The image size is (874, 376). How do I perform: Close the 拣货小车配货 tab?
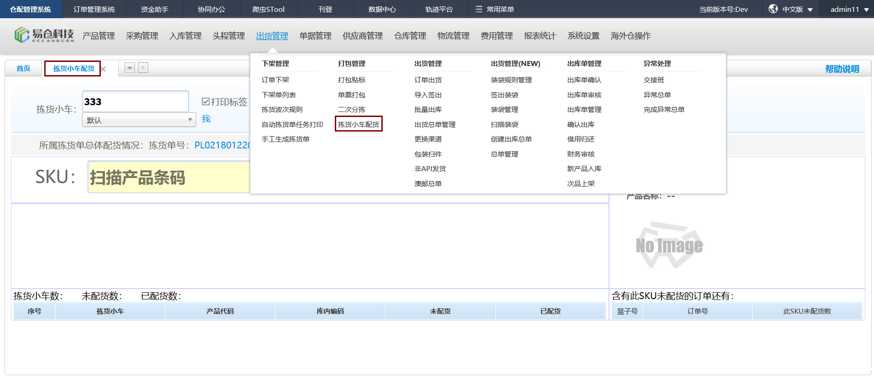pos(104,69)
